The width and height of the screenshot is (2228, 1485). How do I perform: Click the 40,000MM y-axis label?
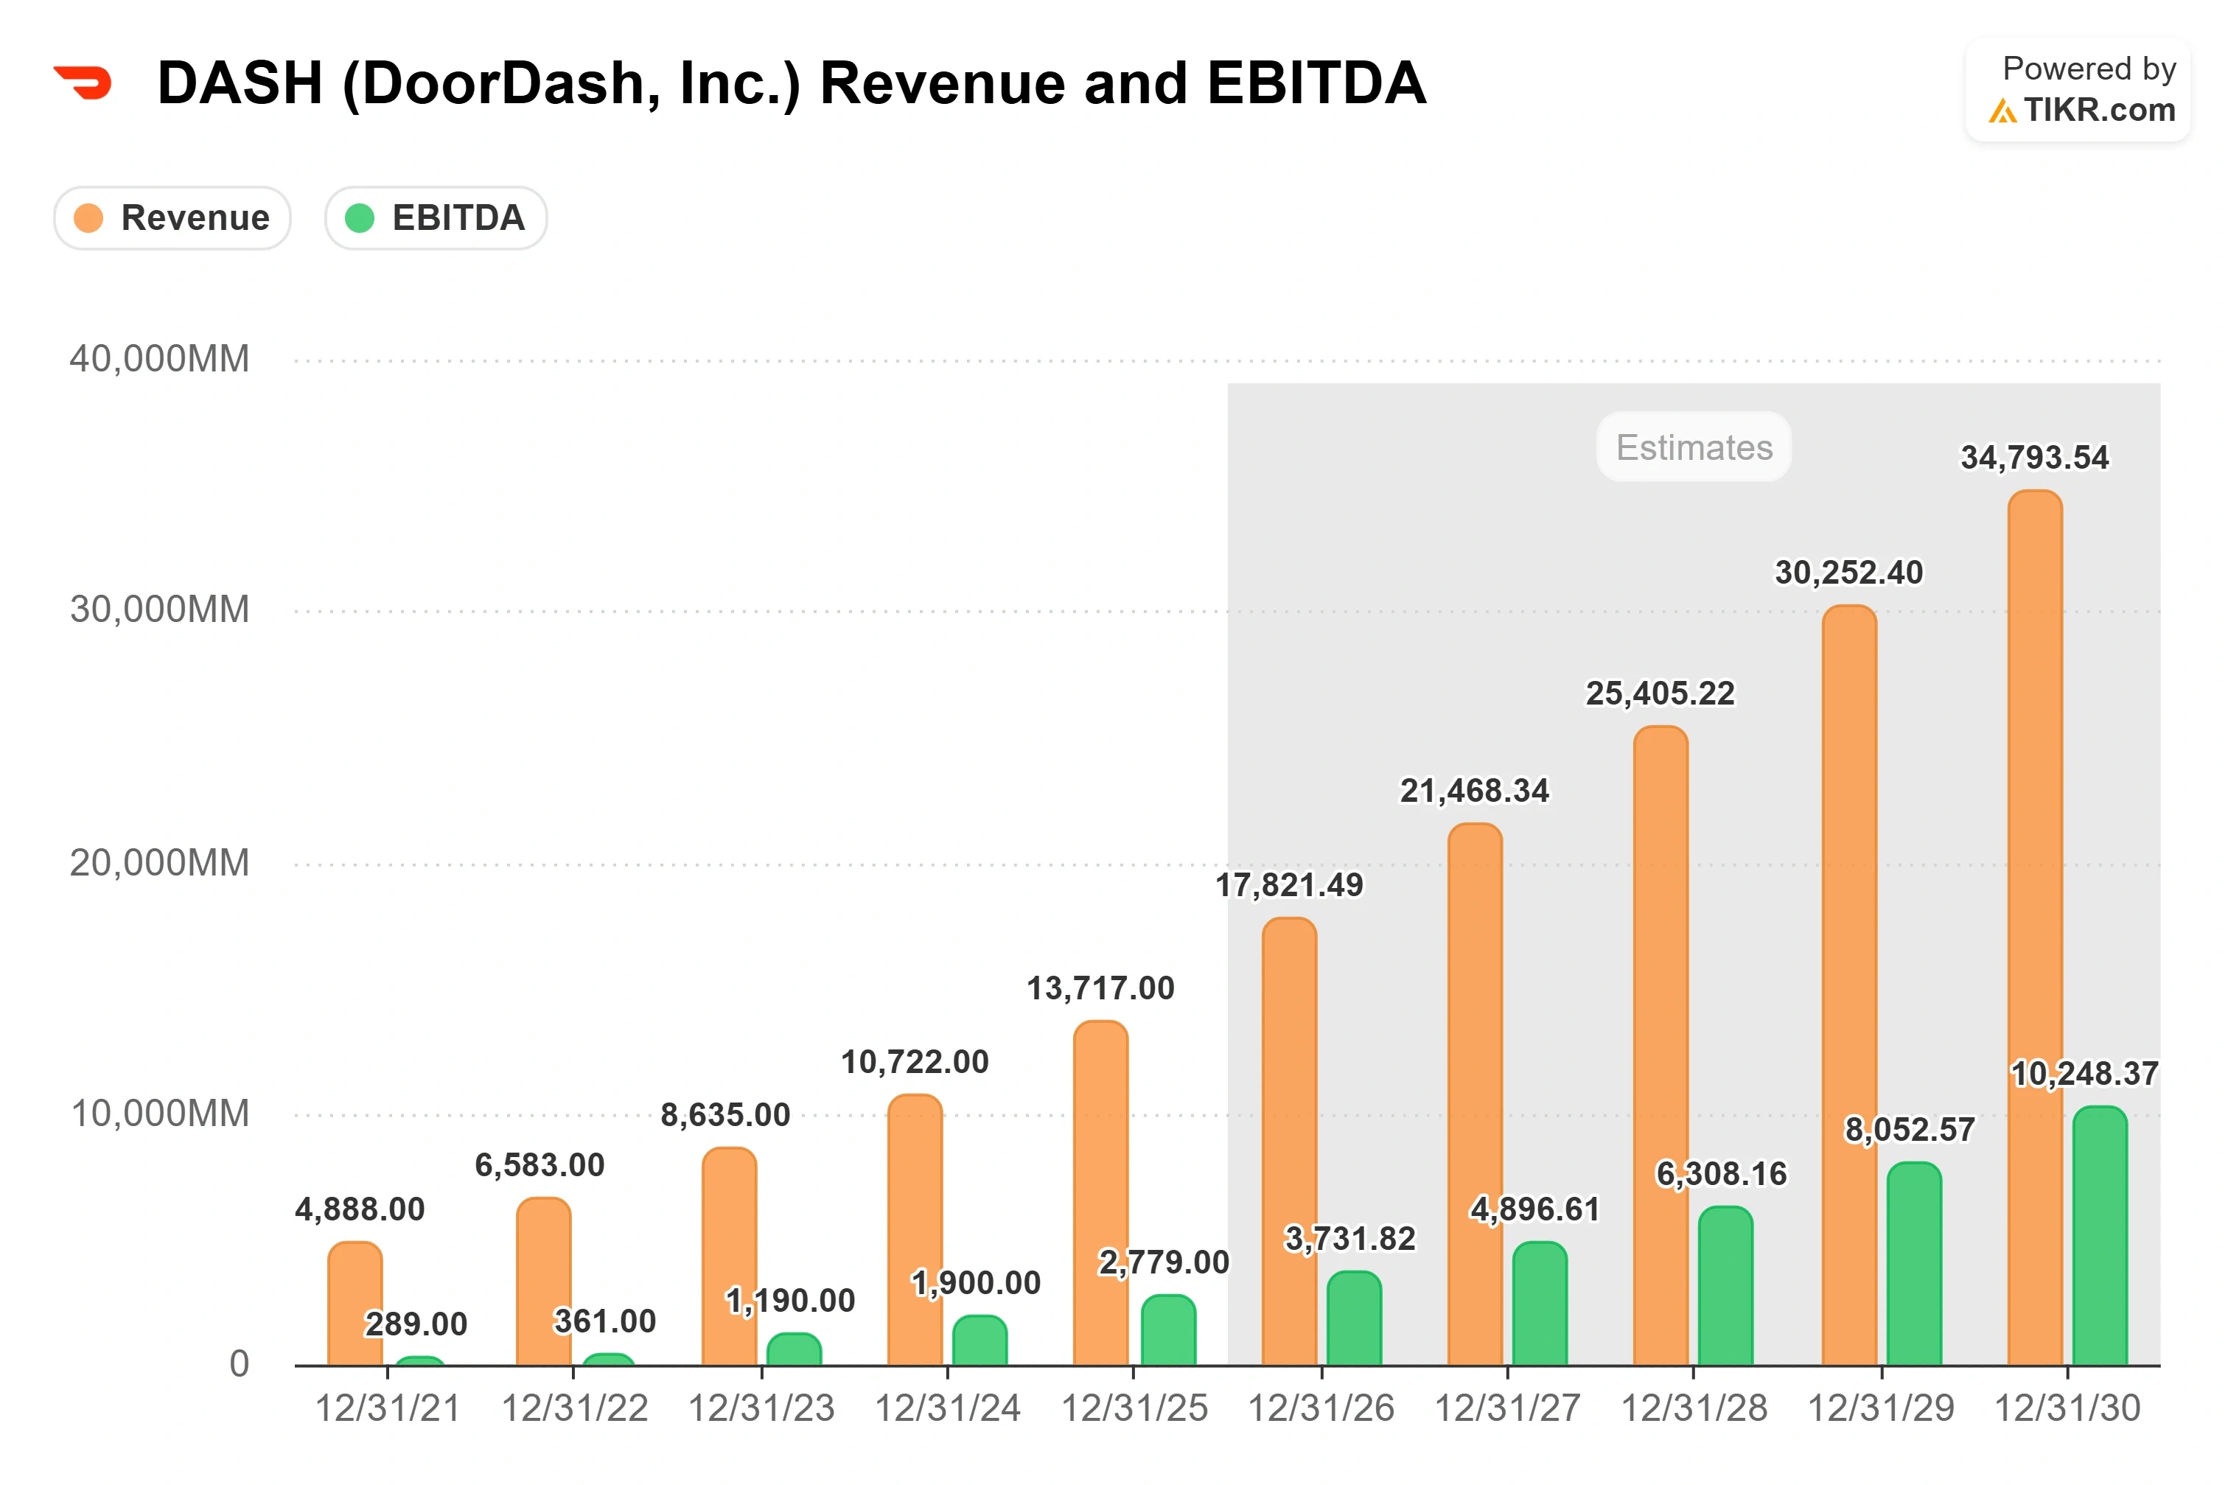pyautogui.click(x=159, y=359)
